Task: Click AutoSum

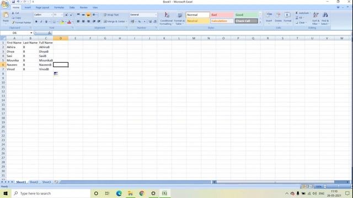Action: [x=302, y=13]
